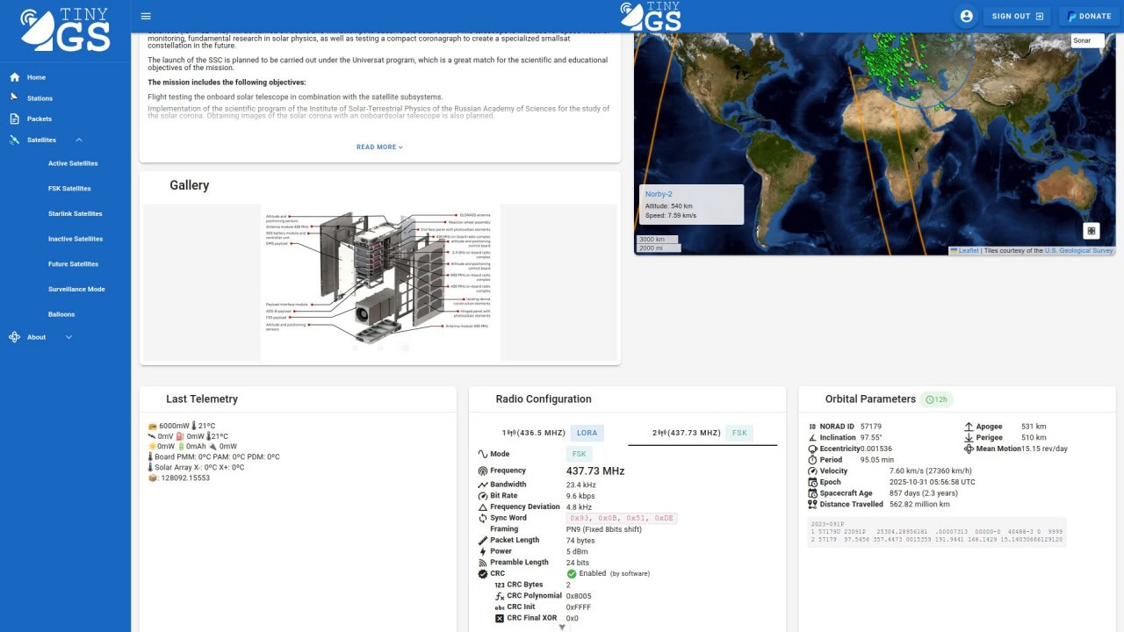Click the CRC Final XOR icon

coord(500,618)
